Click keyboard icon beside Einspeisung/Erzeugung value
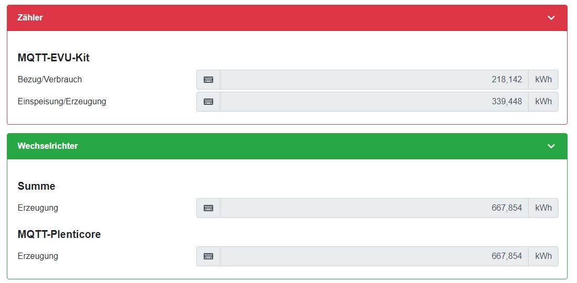Image resolution: width=577 pixels, height=283 pixels. click(x=208, y=102)
